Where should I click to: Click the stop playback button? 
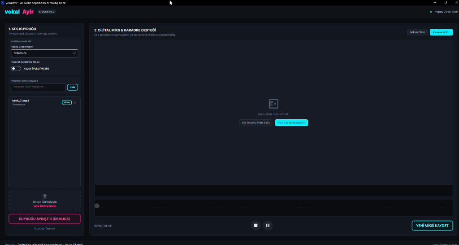pyautogui.click(x=255, y=225)
